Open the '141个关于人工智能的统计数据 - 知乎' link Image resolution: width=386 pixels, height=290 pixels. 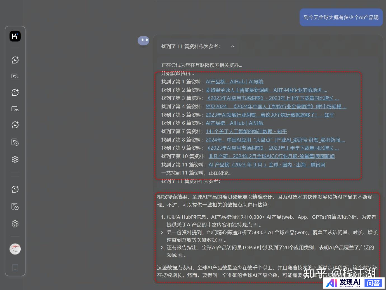click(246, 131)
